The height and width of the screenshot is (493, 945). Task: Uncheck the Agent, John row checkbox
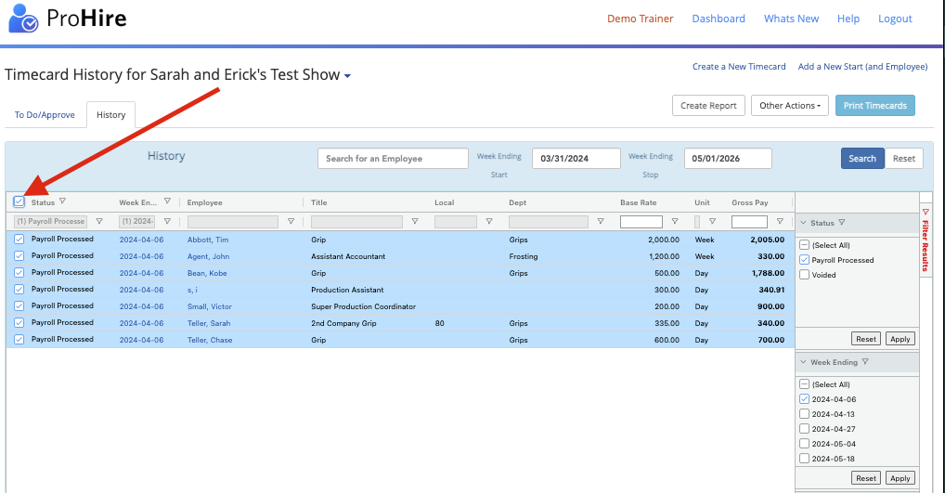pyautogui.click(x=19, y=256)
